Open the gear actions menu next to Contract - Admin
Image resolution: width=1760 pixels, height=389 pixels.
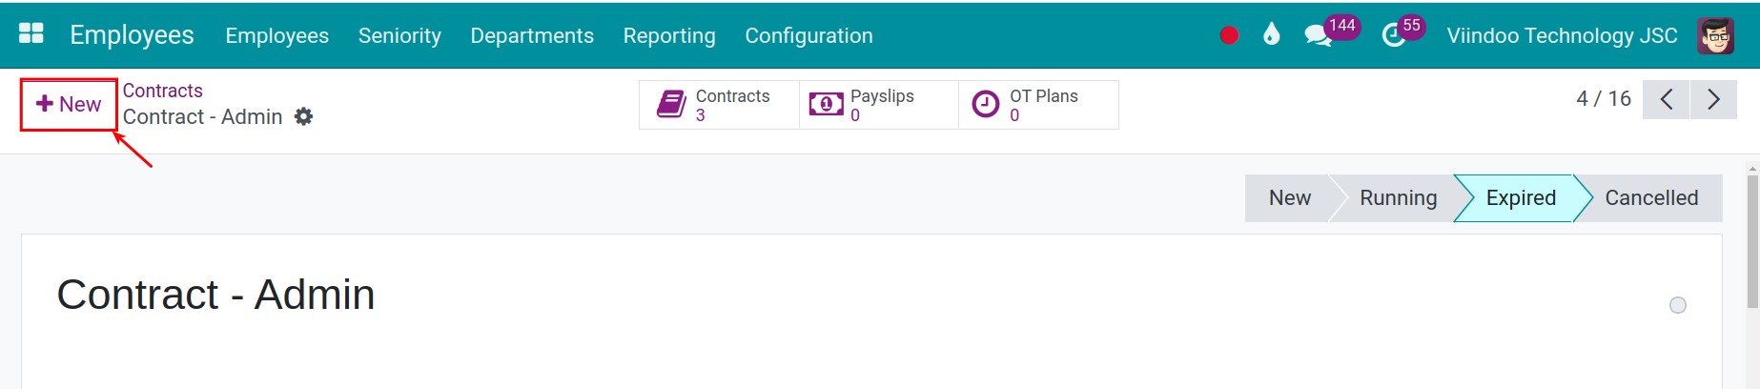click(x=303, y=116)
